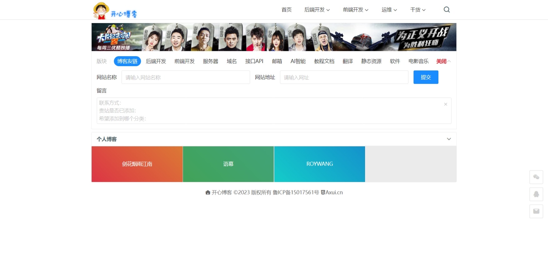Switch to the AI智能 tab
The width and height of the screenshot is (548, 257).
click(298, 61)
